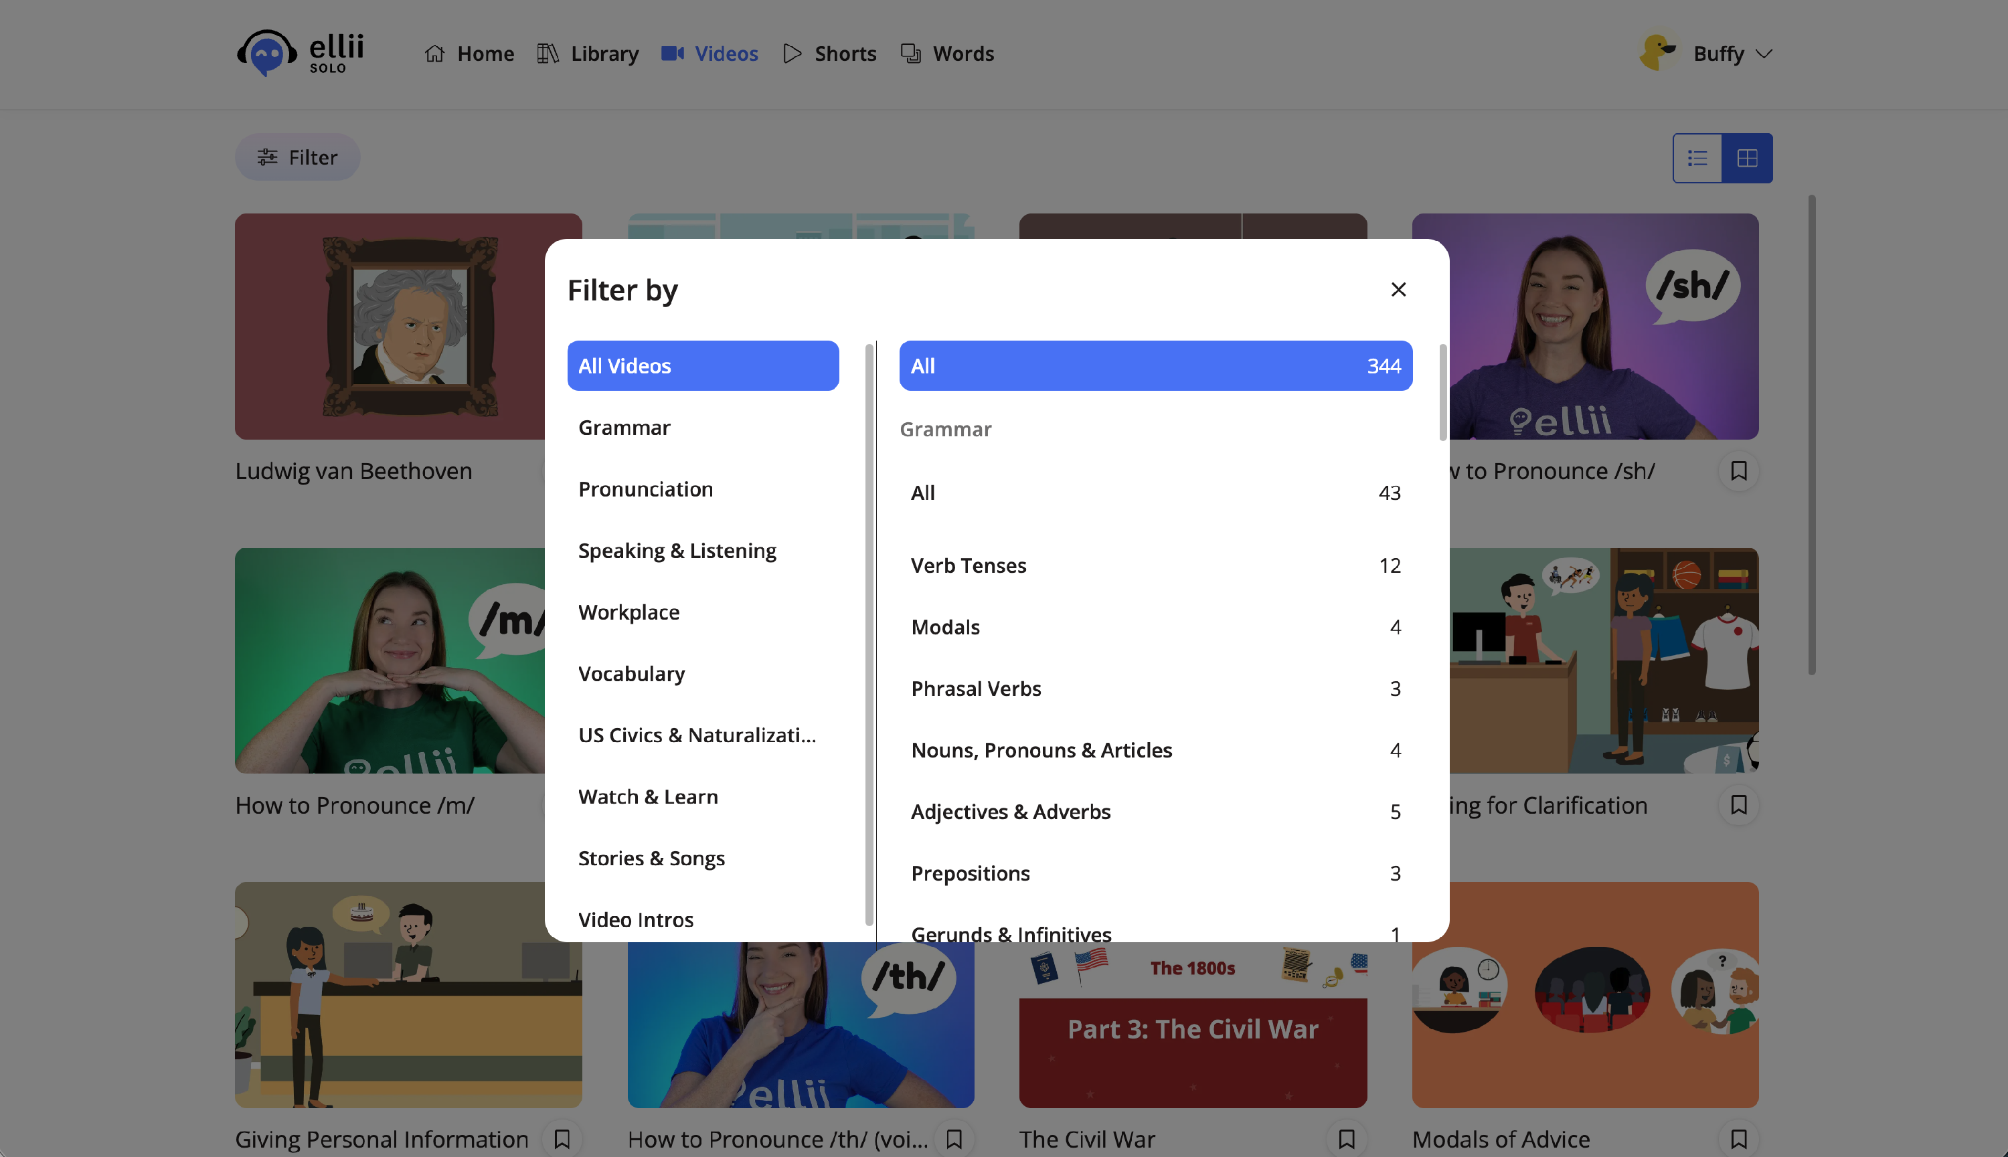
Task: Switch to grid view layout
Action: tap(1746, 158)
